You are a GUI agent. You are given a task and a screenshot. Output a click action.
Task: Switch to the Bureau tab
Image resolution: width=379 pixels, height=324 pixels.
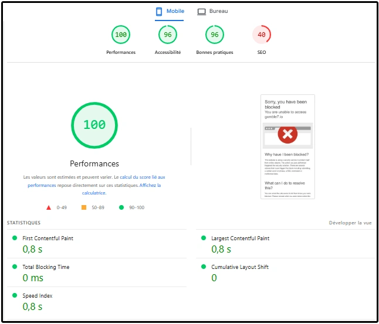coord(218,12)
